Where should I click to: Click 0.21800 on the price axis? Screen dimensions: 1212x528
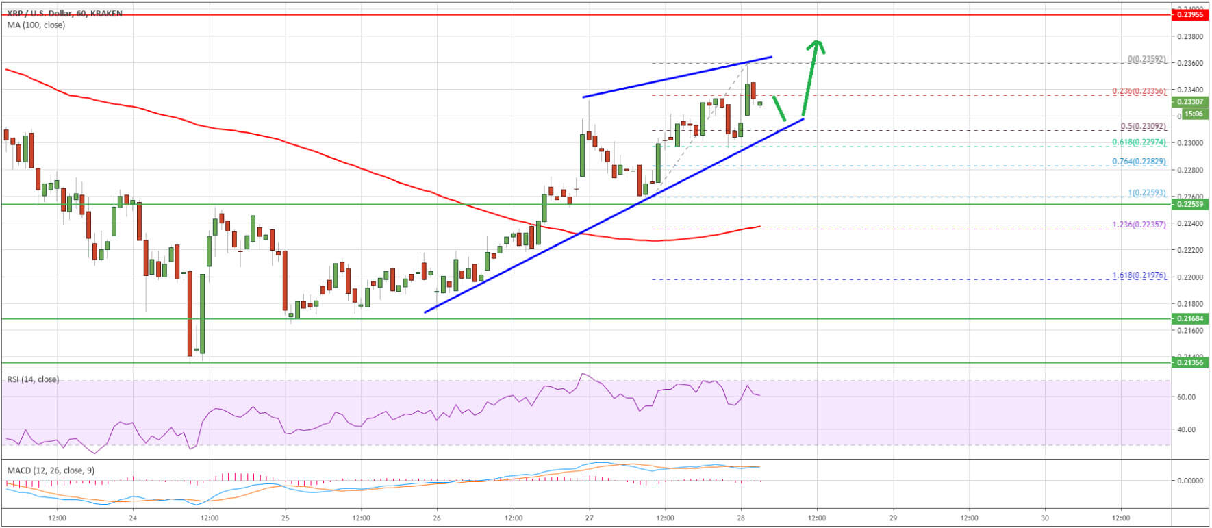1189,304
